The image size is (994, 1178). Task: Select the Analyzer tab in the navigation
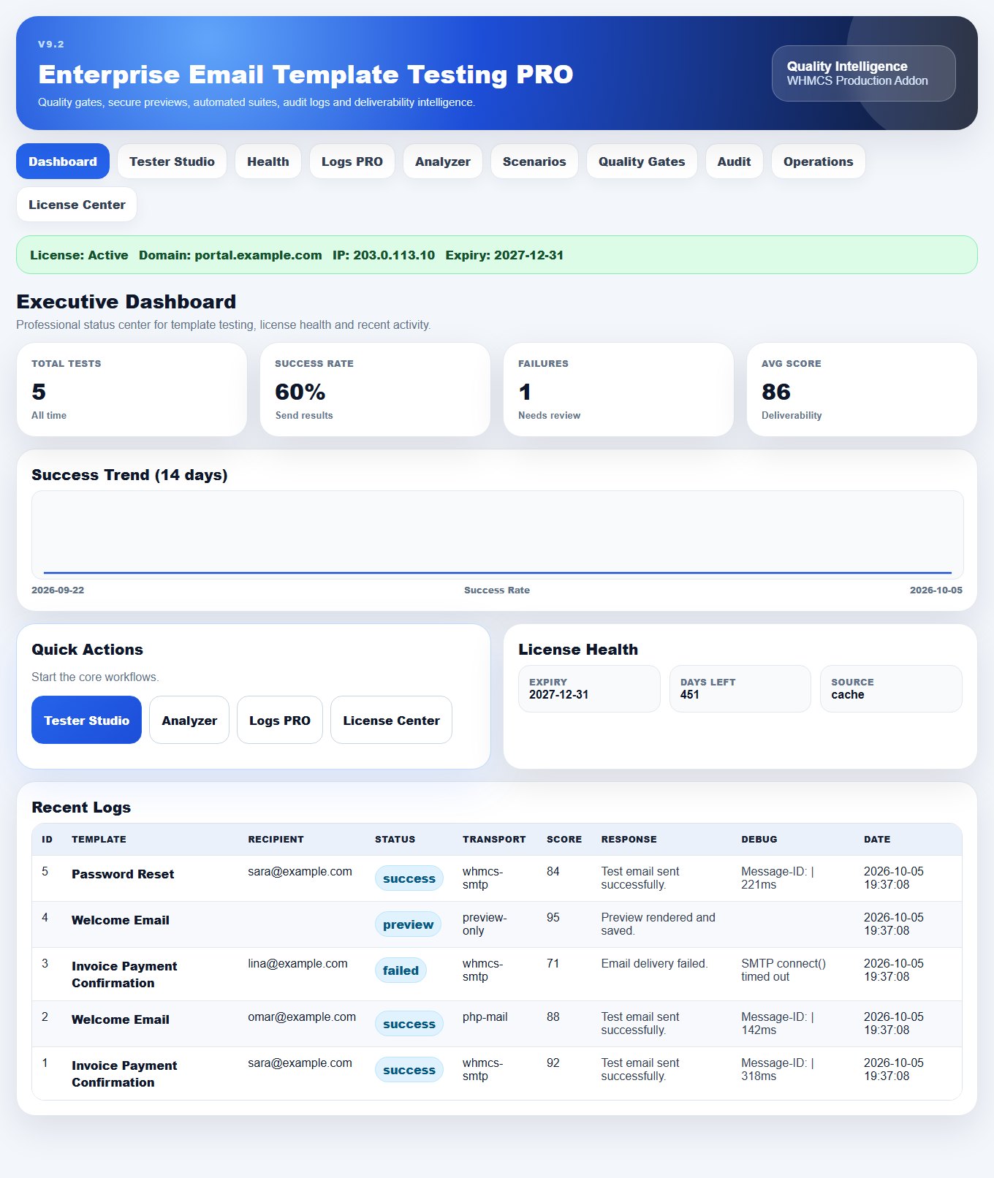point(443,161)
